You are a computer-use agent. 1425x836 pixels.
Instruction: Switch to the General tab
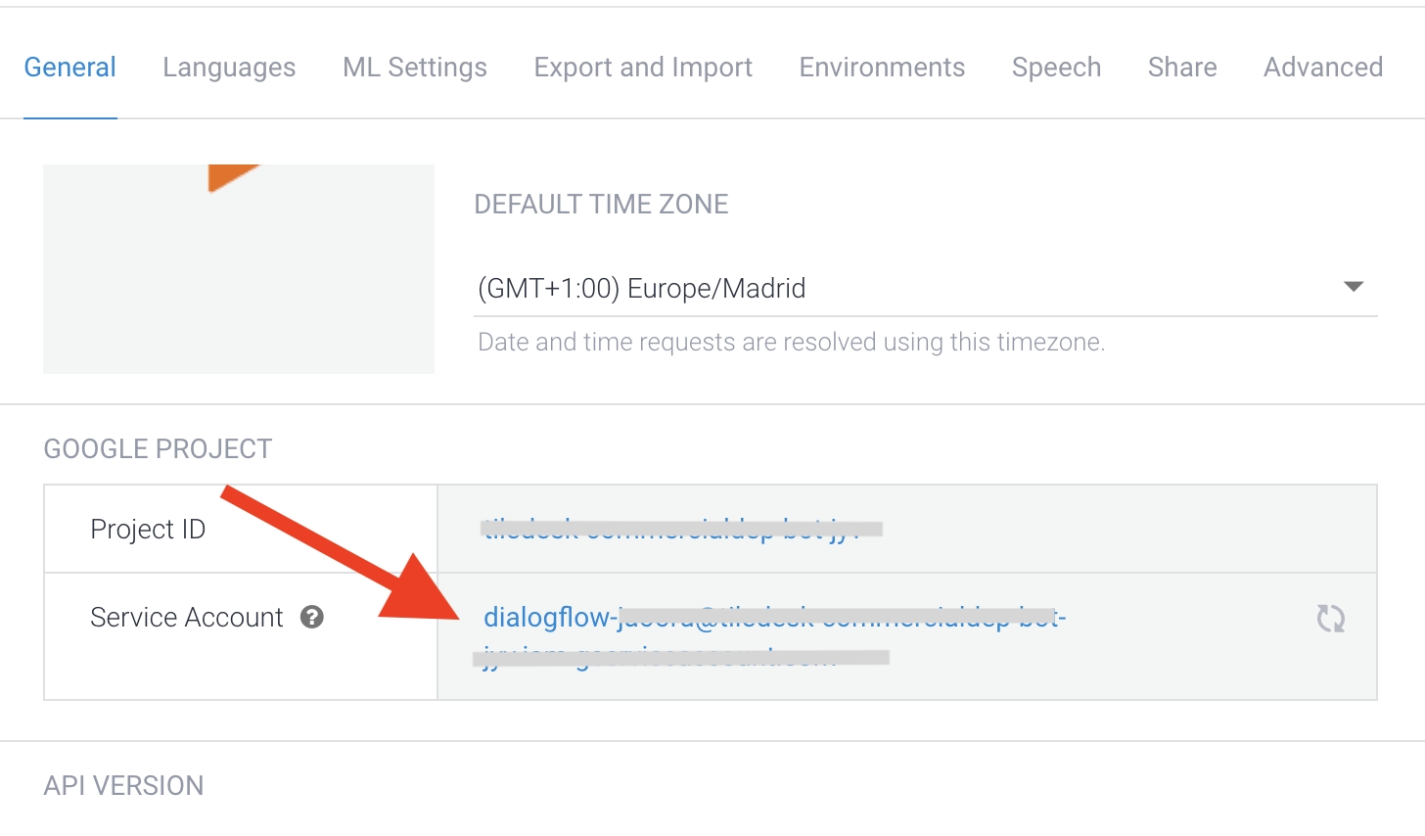(x=69, y=68)
